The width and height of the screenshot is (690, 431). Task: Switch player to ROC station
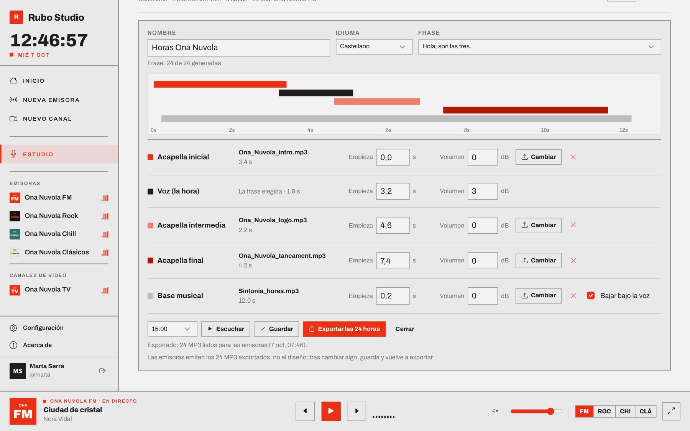point(604,411)
